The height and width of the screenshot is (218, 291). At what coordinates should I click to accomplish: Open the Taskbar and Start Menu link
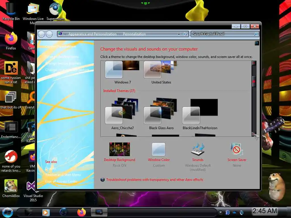coord(63,175)
